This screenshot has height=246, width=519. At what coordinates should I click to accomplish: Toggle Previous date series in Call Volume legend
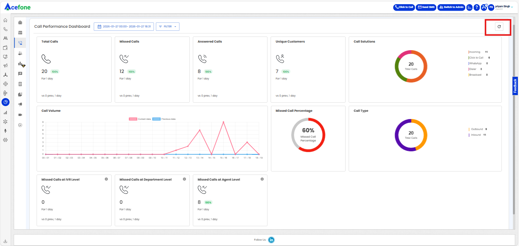164,119
